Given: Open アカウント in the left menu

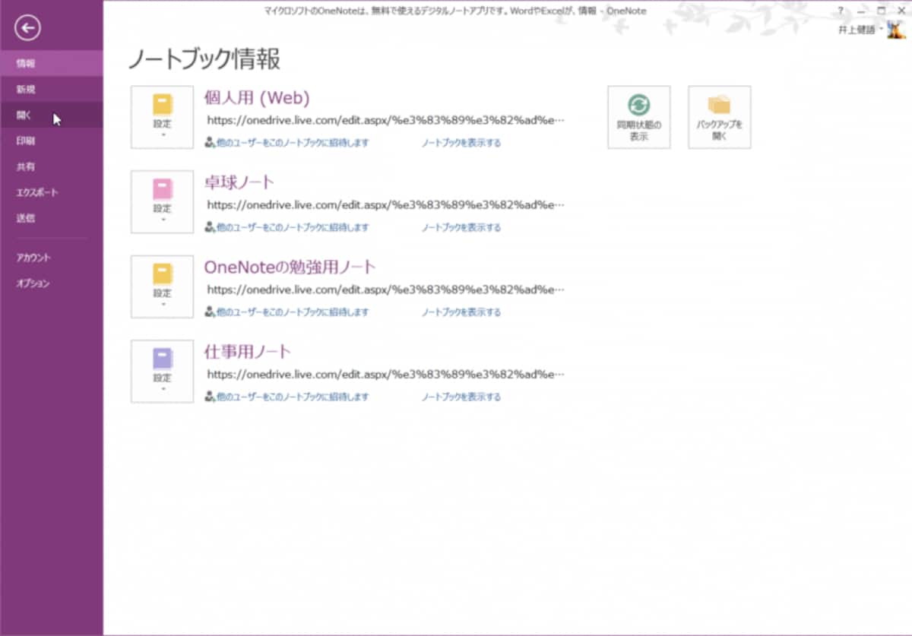Looking at the screenshot, I should (52, 258).
